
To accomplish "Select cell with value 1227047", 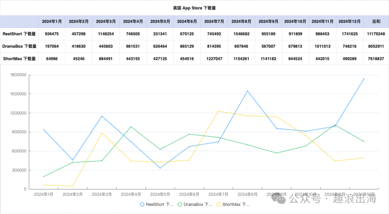I will (214, 59).
